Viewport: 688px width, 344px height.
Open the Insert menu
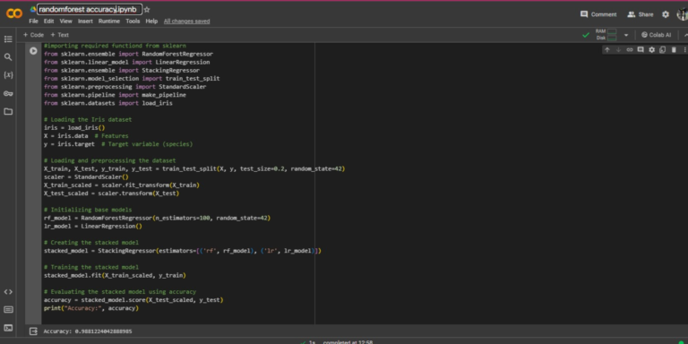pyautogui.click(x=85, y=21)
